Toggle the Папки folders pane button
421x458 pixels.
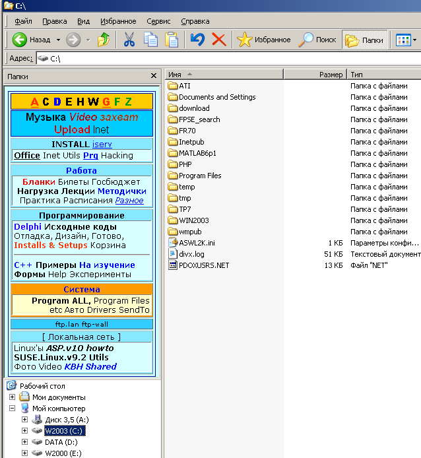point(364,40)
